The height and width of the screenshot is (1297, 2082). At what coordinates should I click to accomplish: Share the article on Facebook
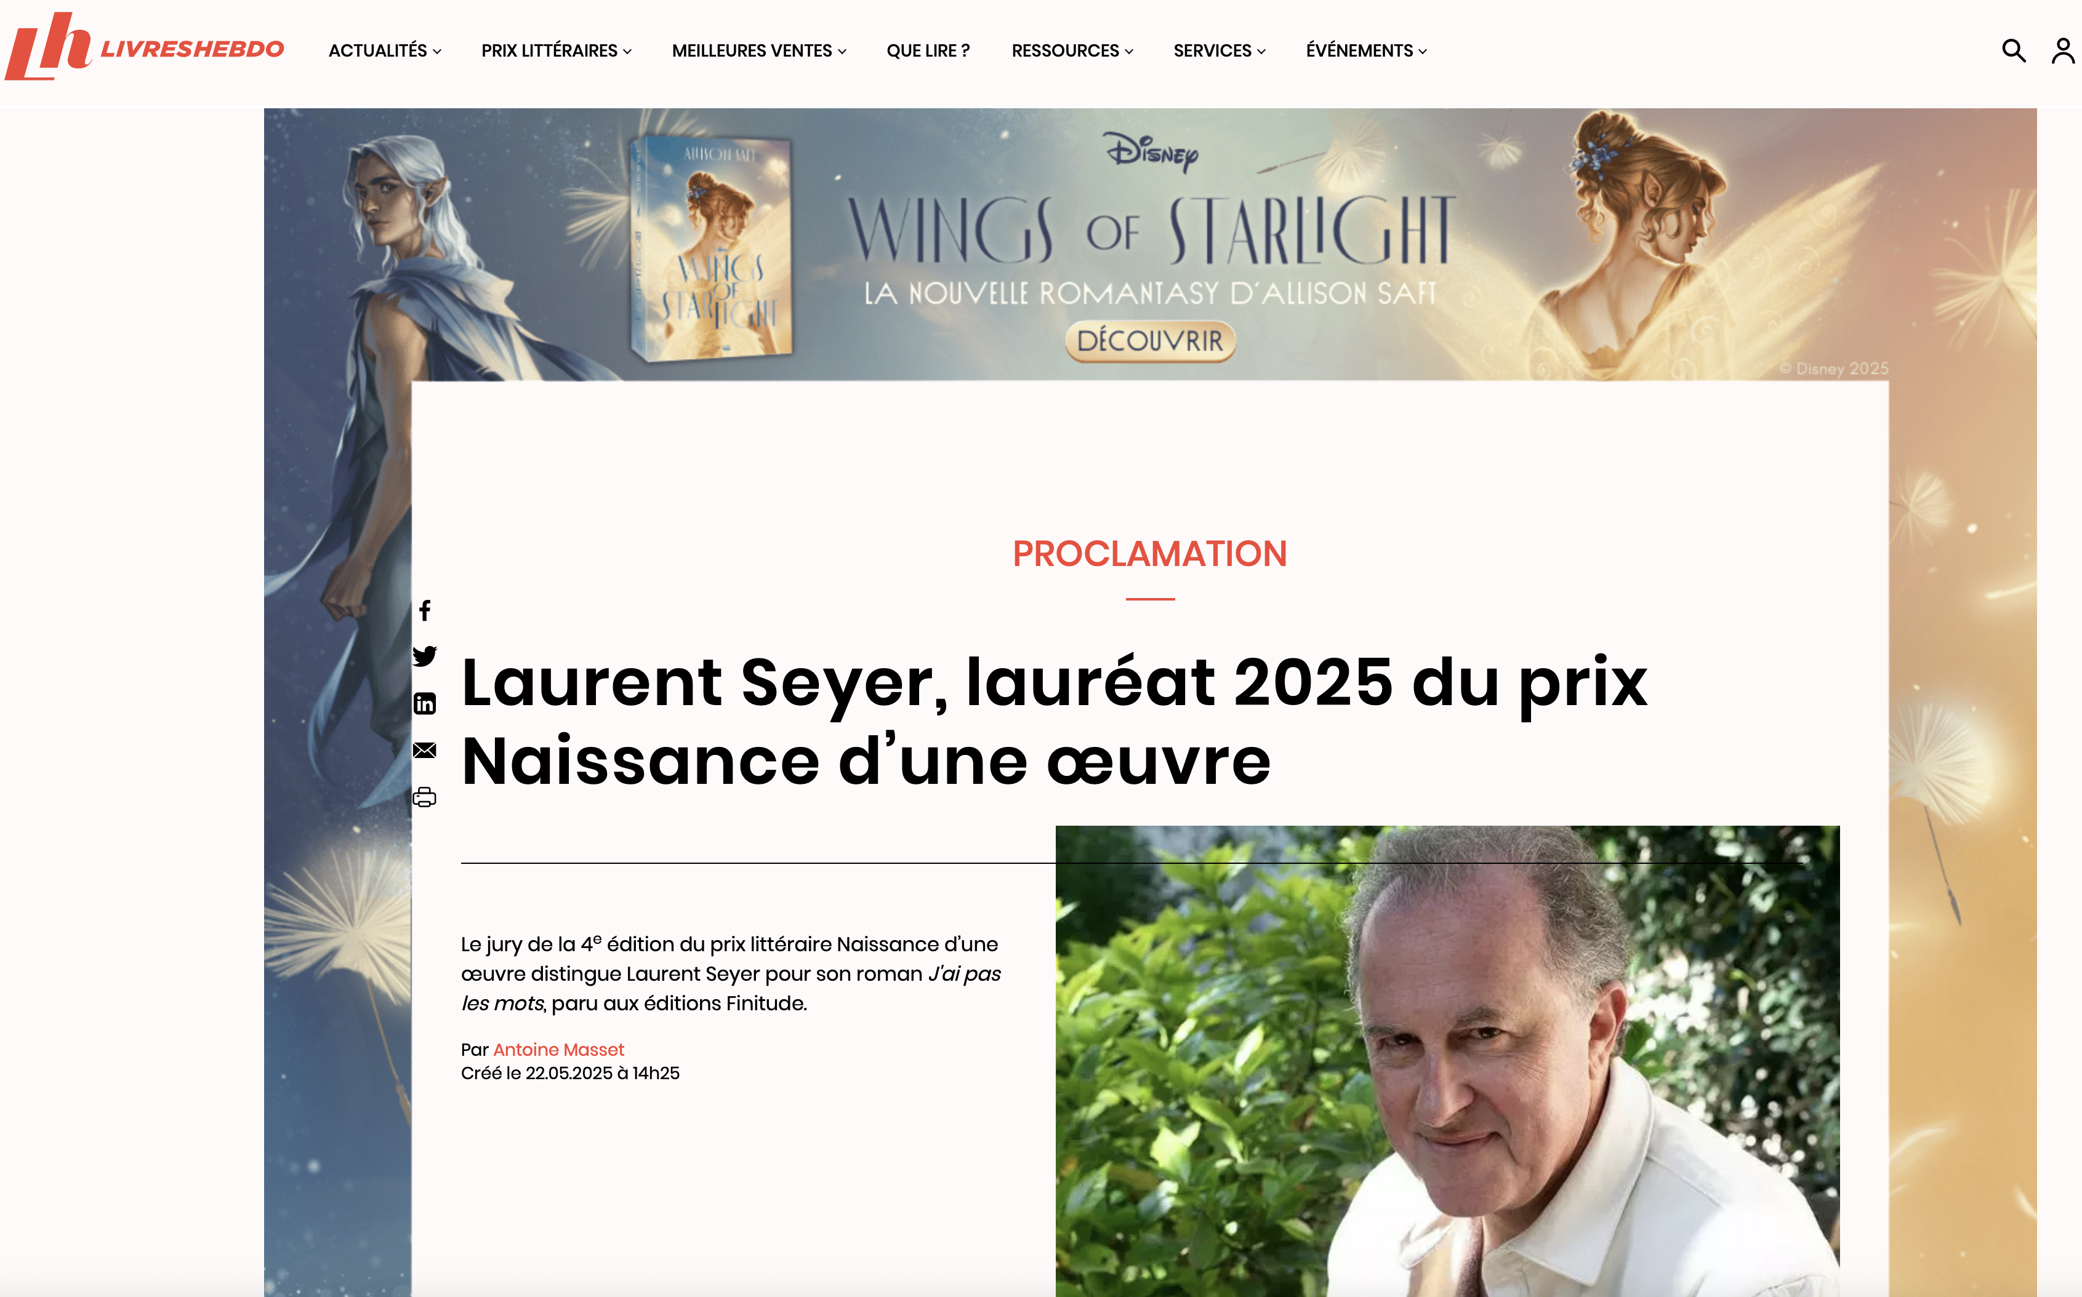pos(425,610)
